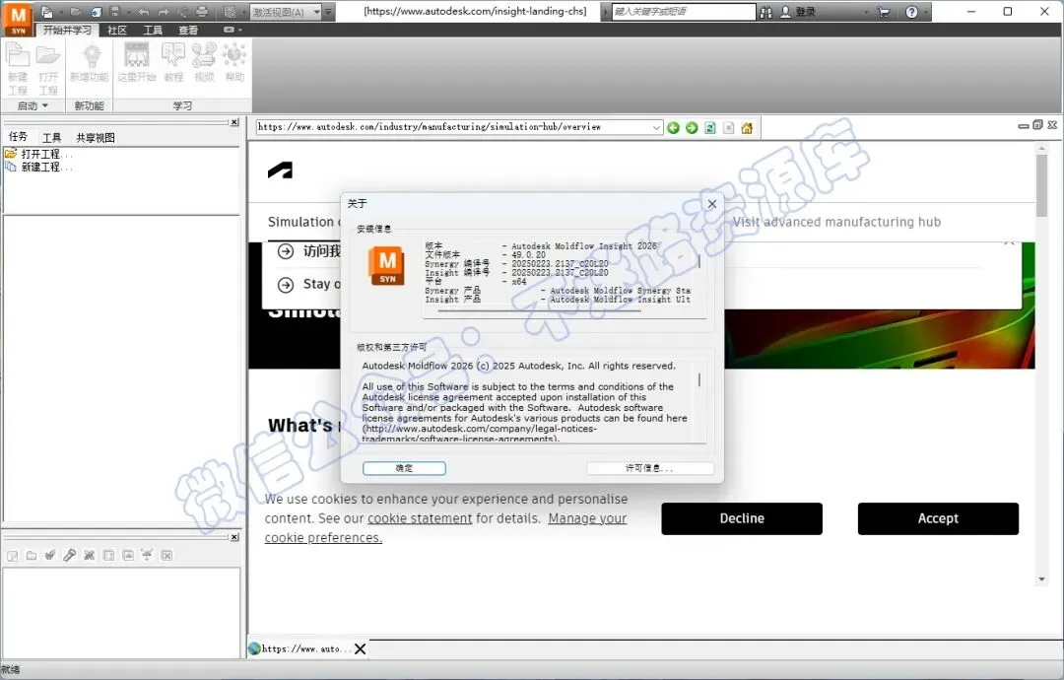
Task: Click the 确定 button in the About dialog
Action: click(404, 468)
